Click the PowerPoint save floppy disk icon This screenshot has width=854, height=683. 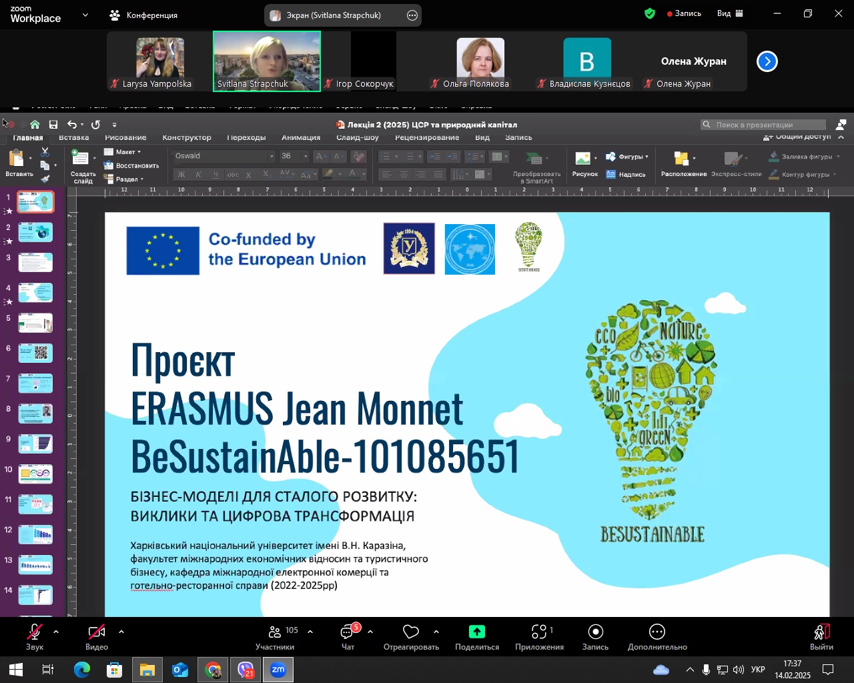[53, 124]
